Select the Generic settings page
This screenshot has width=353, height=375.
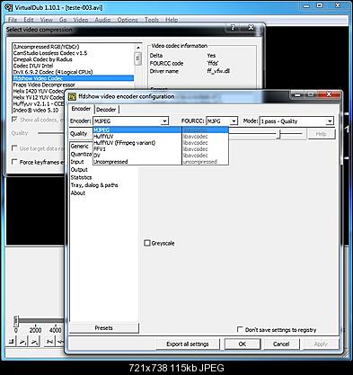pyautogui.click(x=80, y=146)
